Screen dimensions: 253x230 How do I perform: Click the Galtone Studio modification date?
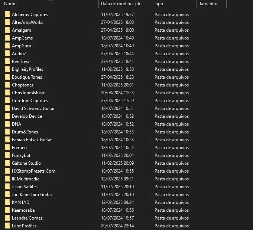[x=117, y=163]
